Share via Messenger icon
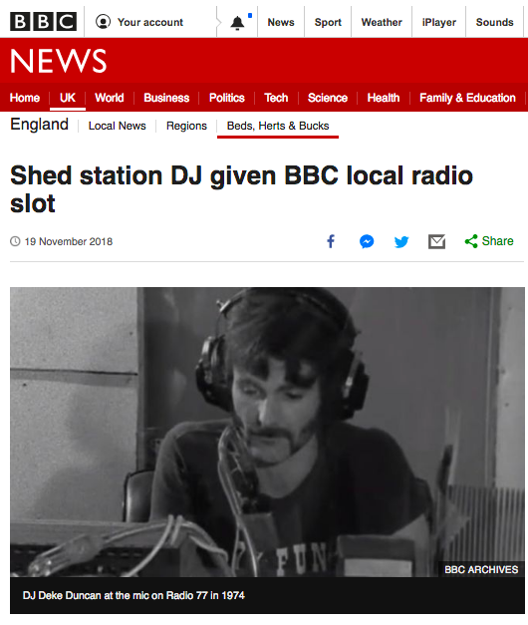 tap(367, 241)
